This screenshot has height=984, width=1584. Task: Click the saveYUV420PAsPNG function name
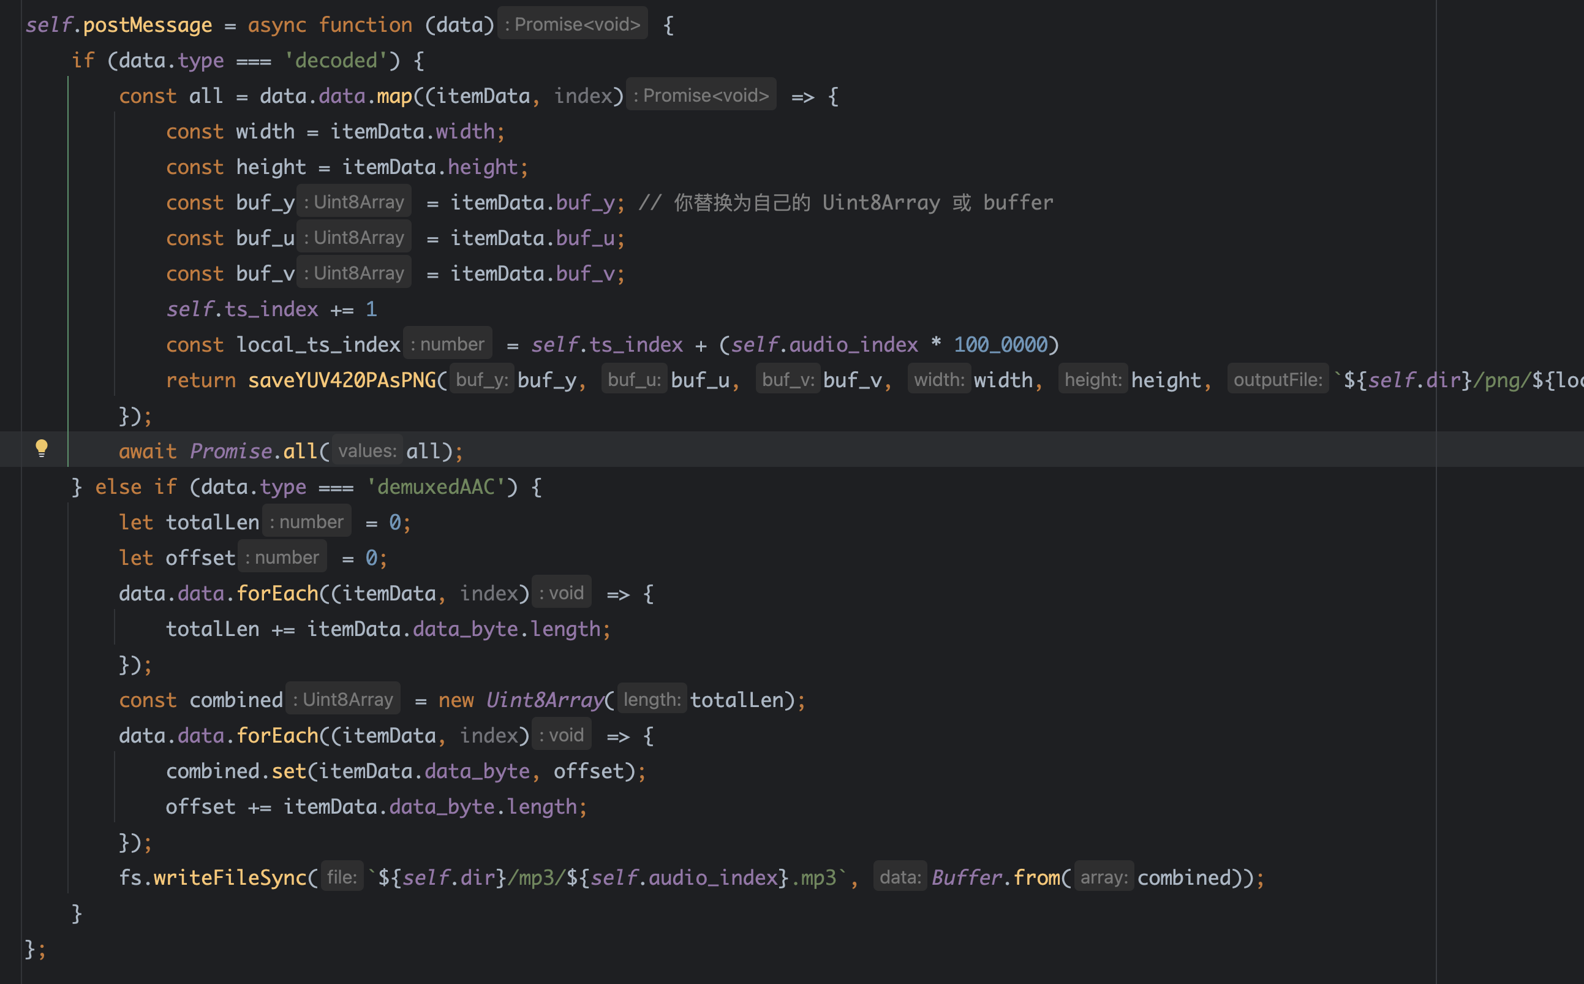click(x=342, y=380)
